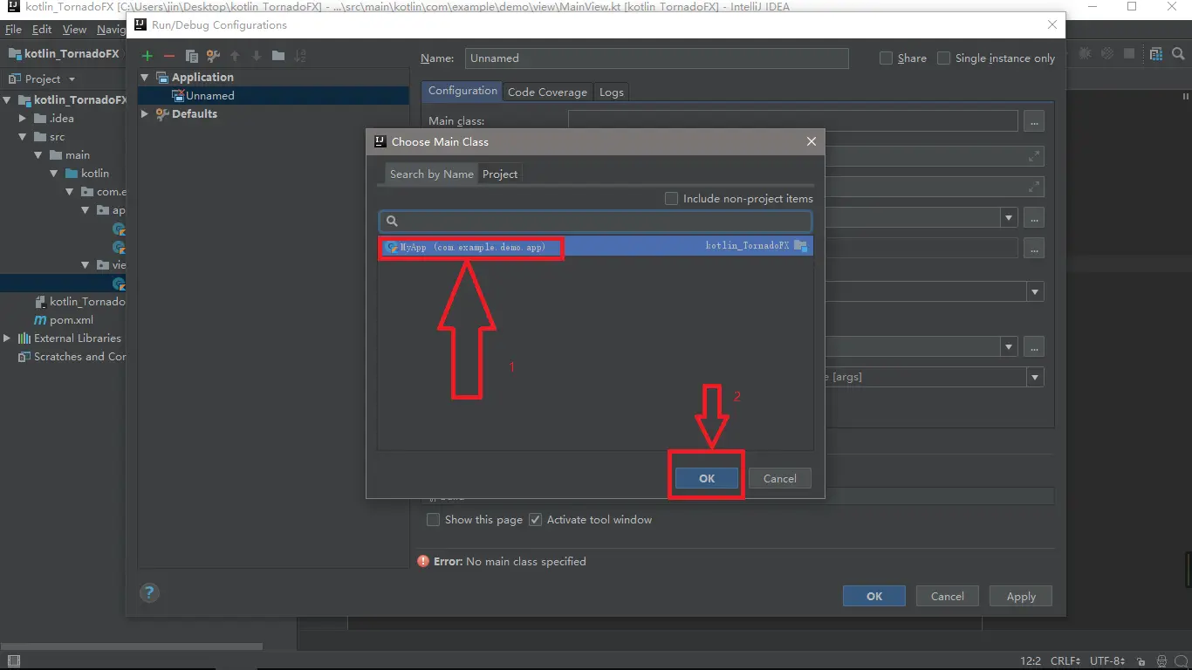Click the Stop square icon in the IDE toolbar

(x=1130, y=53)
